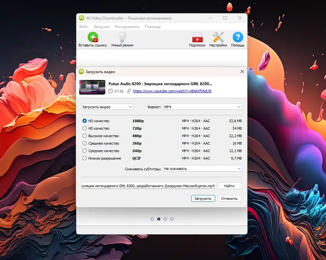Click the 12,1 MB size value
This screenshot has width=326, height=260.
236,151
